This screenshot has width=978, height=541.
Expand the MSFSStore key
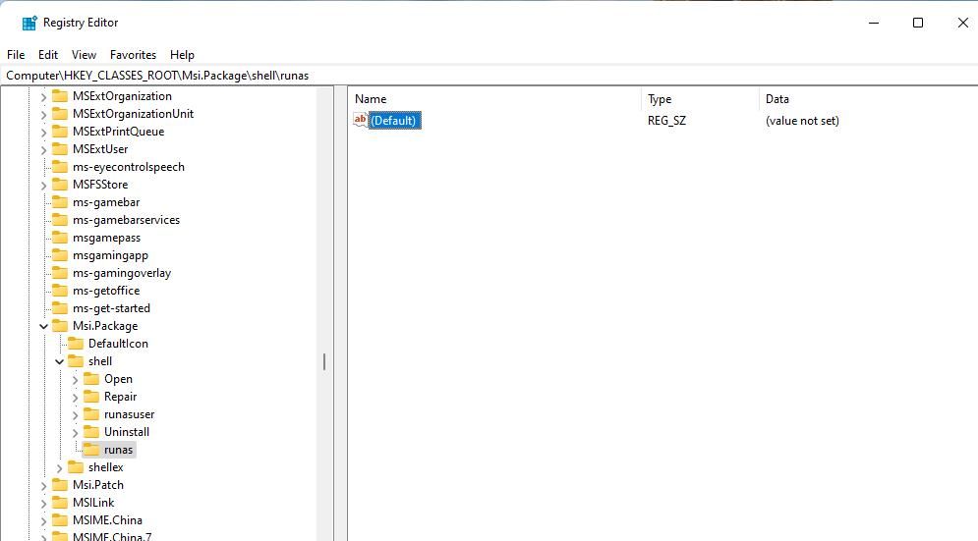[x=43, y=186]
